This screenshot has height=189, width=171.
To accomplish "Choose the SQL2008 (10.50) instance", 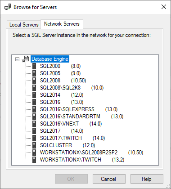I will pyautogui.click(x=63, y=81).
